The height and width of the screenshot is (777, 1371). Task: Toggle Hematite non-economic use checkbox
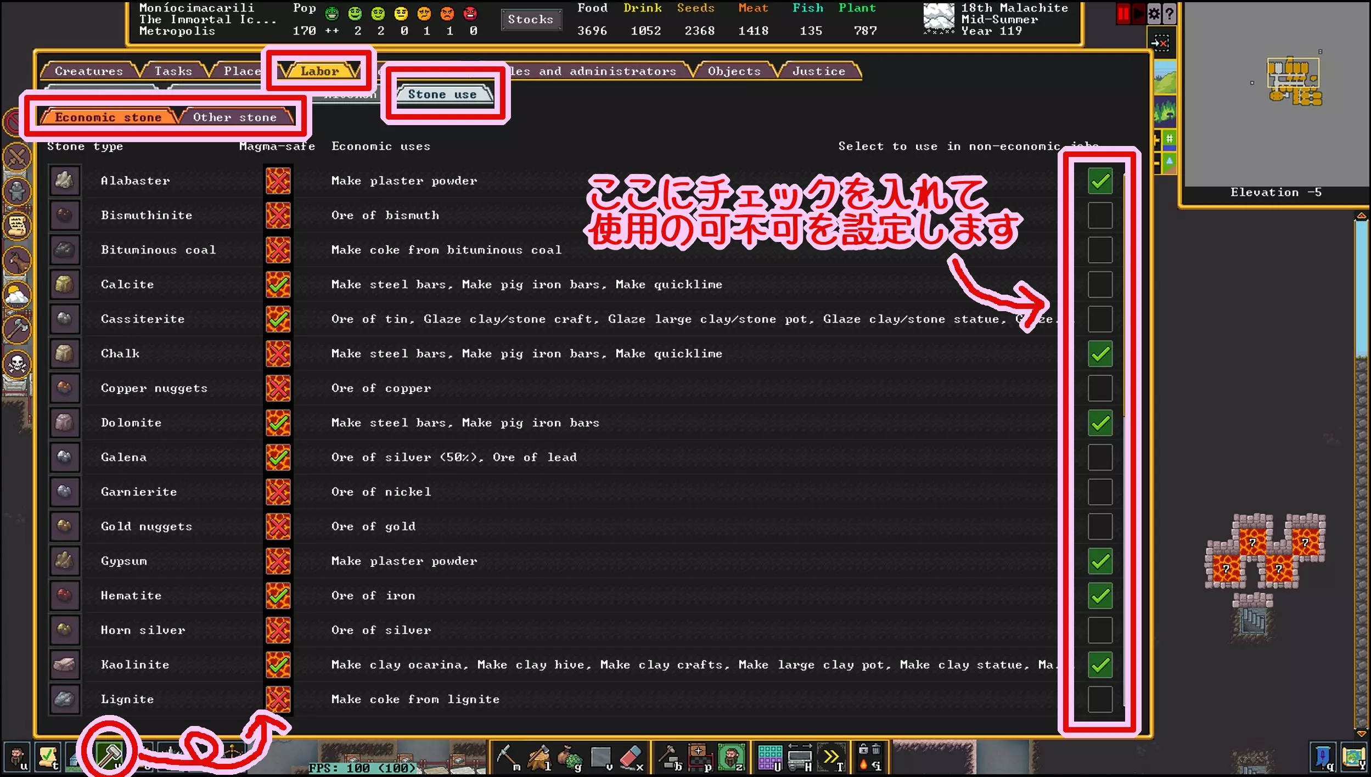[x=1100, y=596]
